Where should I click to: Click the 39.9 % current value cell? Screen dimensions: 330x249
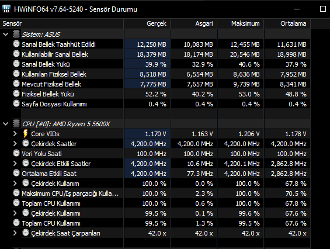pos(147,64)
